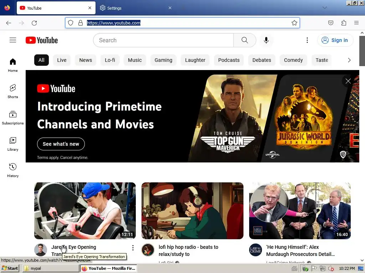Open Shorts in the sidebar
Viewport: 365px width, 273px height.
(13, 91)
